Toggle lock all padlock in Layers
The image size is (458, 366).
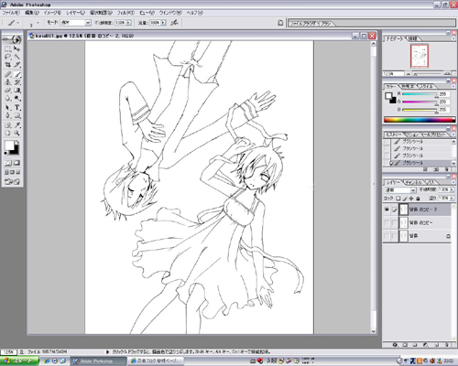(418, 199)
